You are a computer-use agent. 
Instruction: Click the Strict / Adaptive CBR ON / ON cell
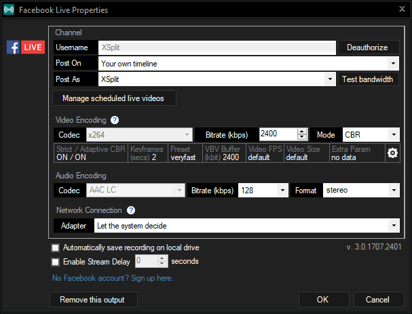coord(91,153)
